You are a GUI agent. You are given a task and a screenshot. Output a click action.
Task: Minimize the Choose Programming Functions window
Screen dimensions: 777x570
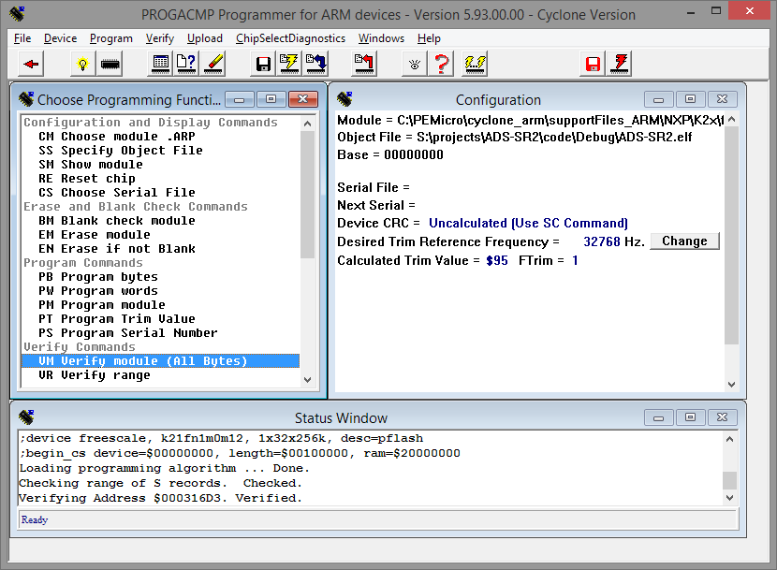[240, 99]
